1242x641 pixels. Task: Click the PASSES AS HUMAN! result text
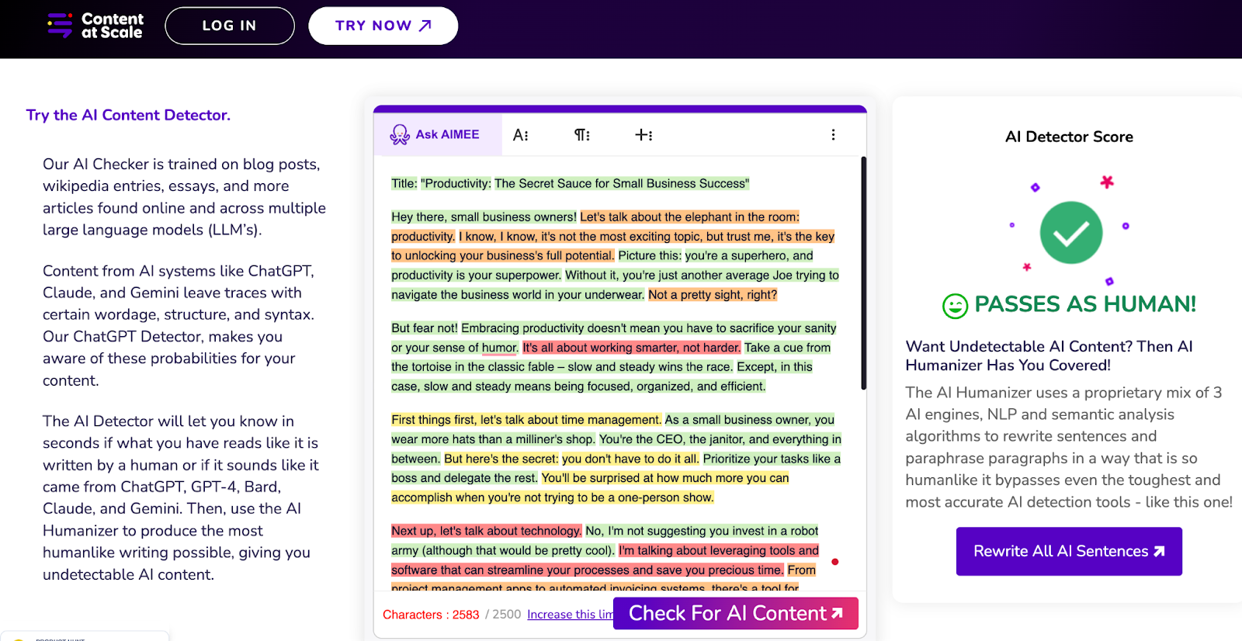coord(1084,304)
